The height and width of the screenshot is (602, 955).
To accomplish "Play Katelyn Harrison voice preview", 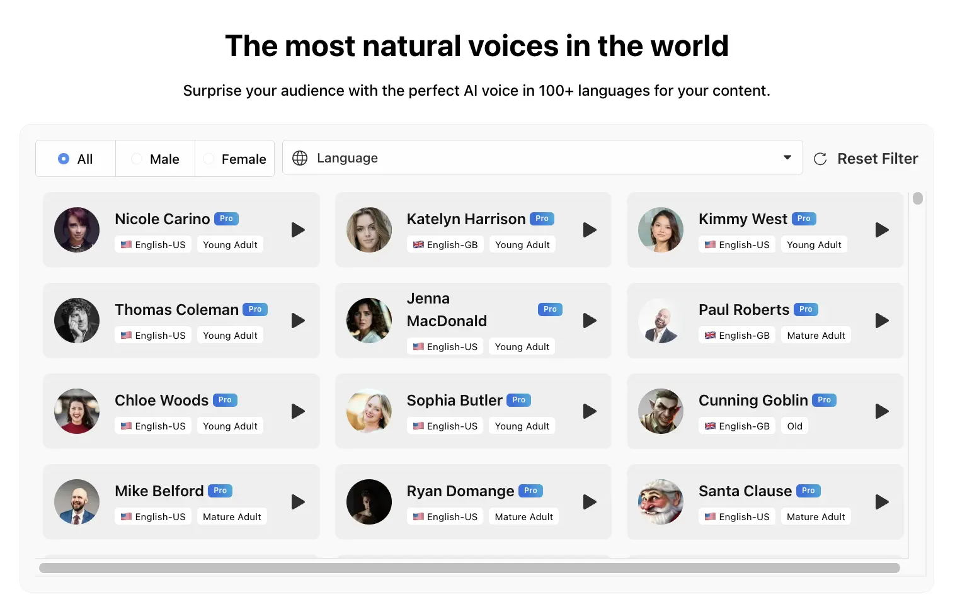I will [x=590, y=230].
